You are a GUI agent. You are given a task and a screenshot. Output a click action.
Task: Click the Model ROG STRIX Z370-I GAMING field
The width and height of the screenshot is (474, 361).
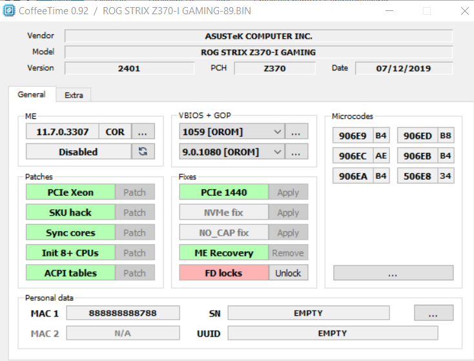point(258,52)
